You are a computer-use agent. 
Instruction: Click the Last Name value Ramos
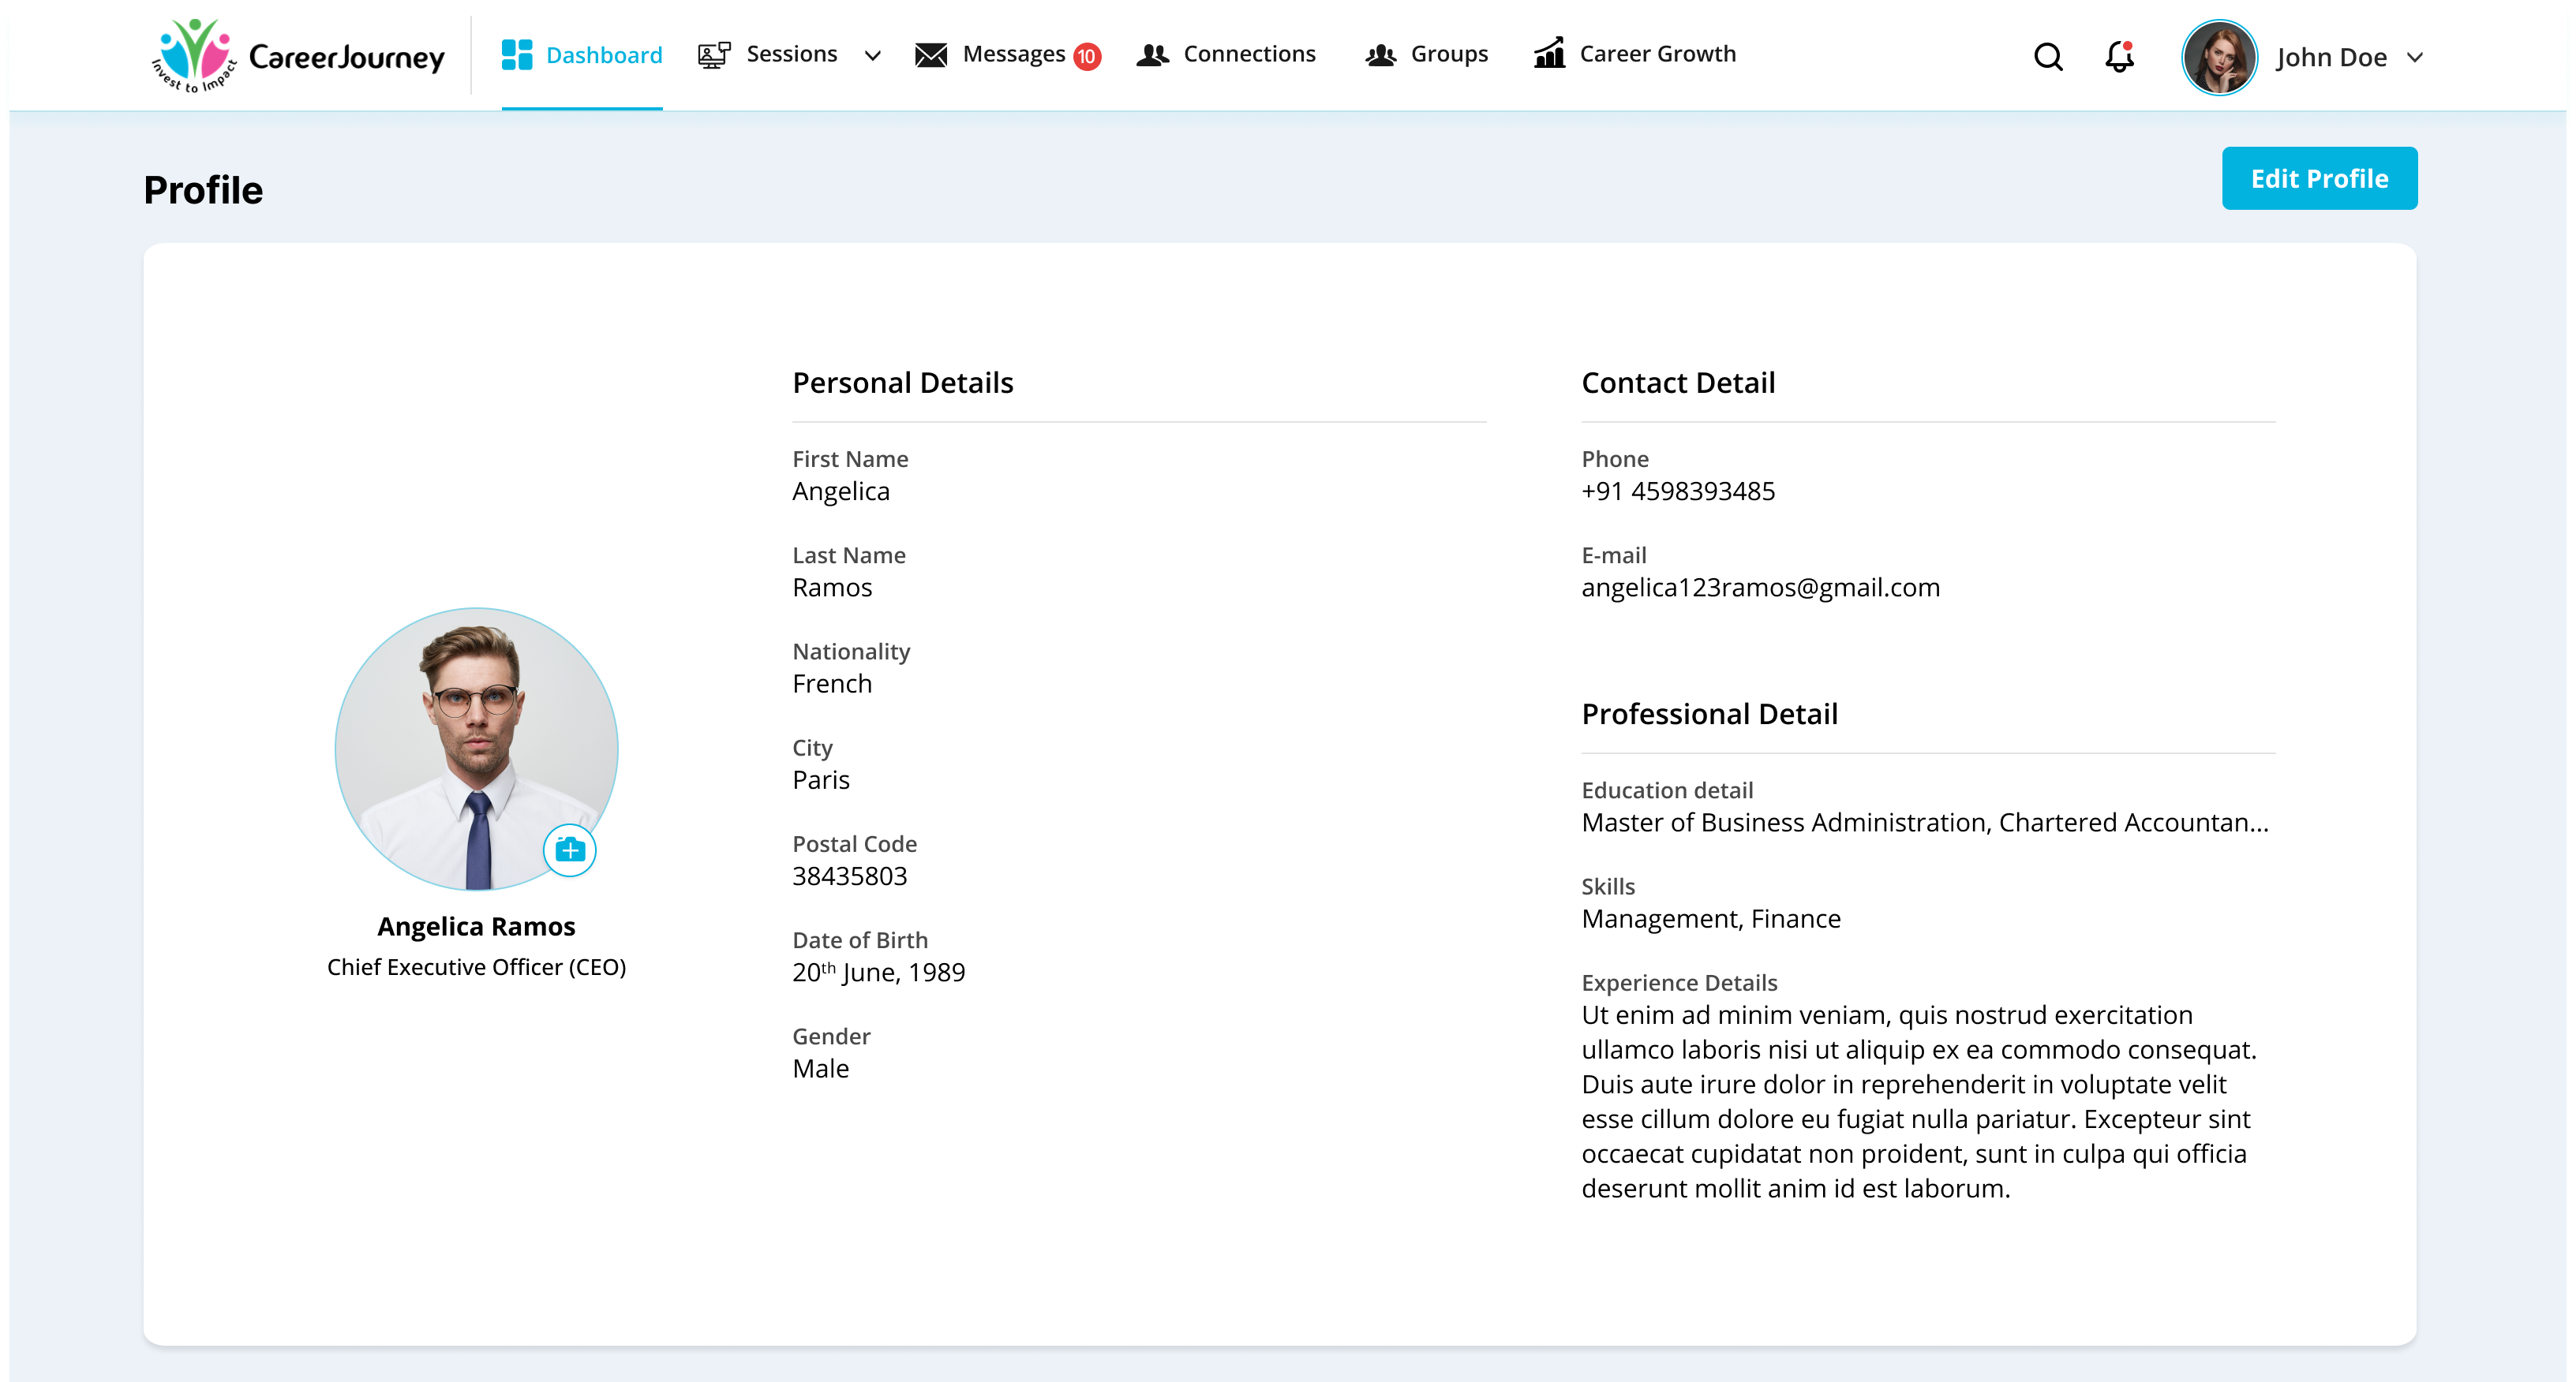[832, 588]
